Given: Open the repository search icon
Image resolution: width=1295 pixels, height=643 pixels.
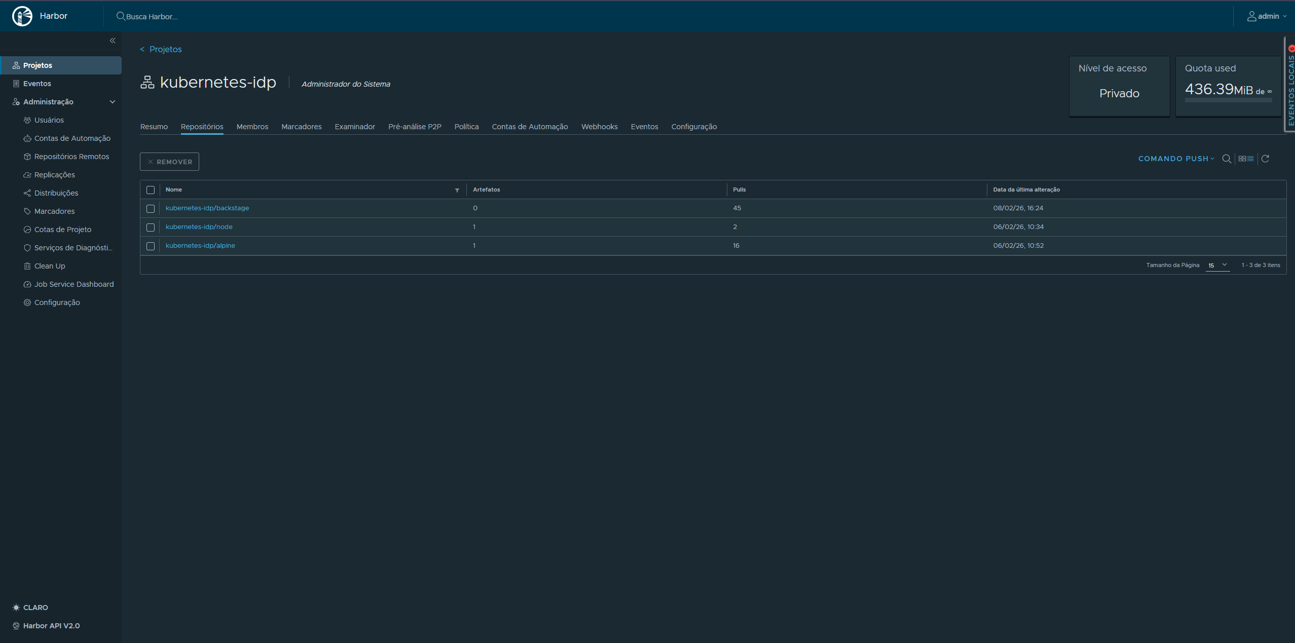Looking at the screenshot, I should (1227, 159).
